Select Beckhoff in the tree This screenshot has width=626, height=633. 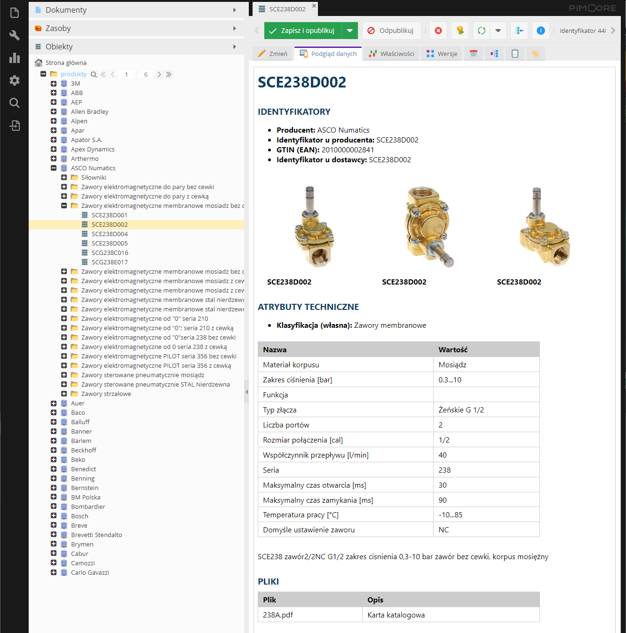83,450
